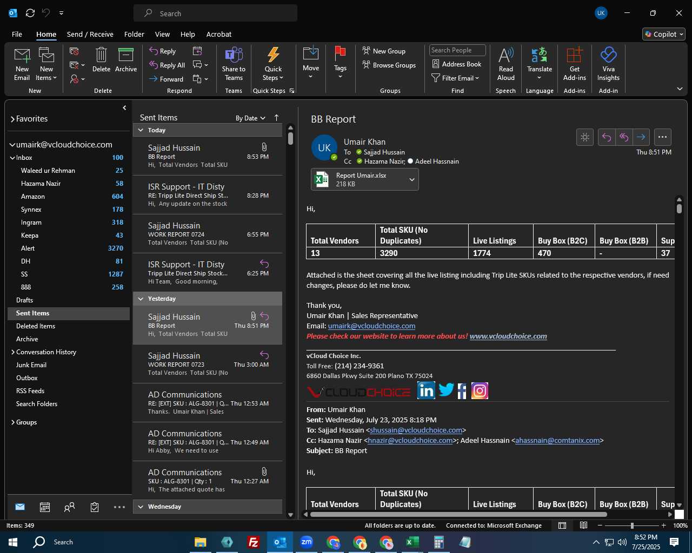Share to Teams
This screenshot has width=692, height=553.
(234, 64)
